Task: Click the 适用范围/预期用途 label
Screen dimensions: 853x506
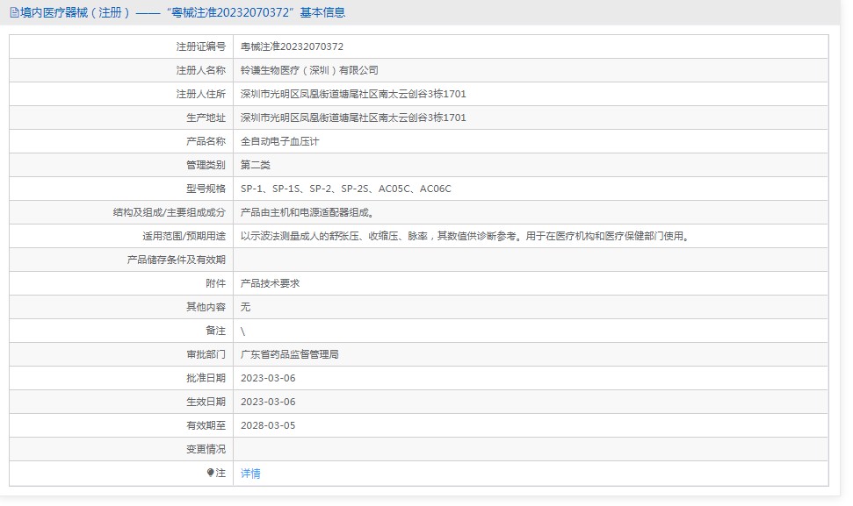Action: 184,236
